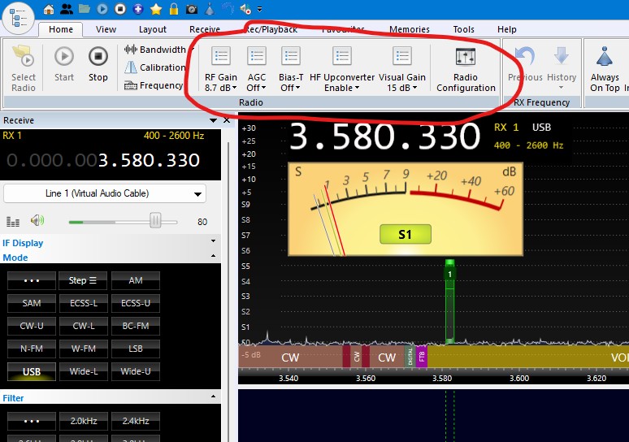Viewport: 629px width, 442px height.
Task: Collapse the Mode section
Action: [213, 256]
